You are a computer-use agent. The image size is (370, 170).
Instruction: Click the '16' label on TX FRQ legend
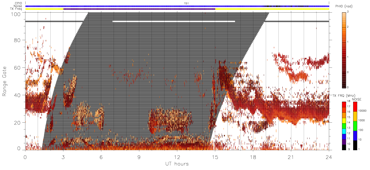pos(348,112)
